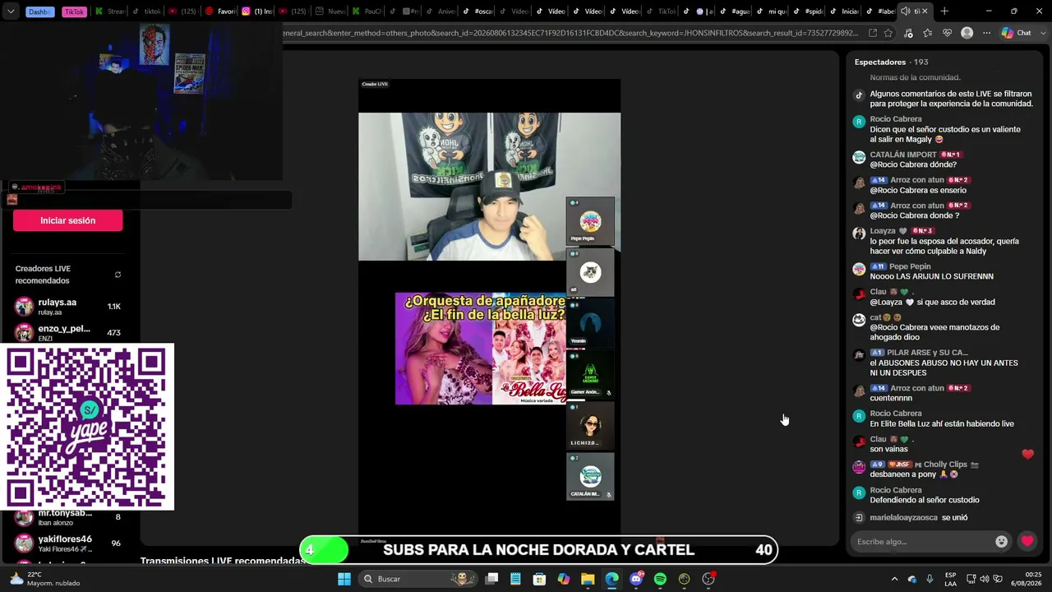Open Task View on the taskbar
Viewport: 1052px width, 592px height.
click(491, 579)
